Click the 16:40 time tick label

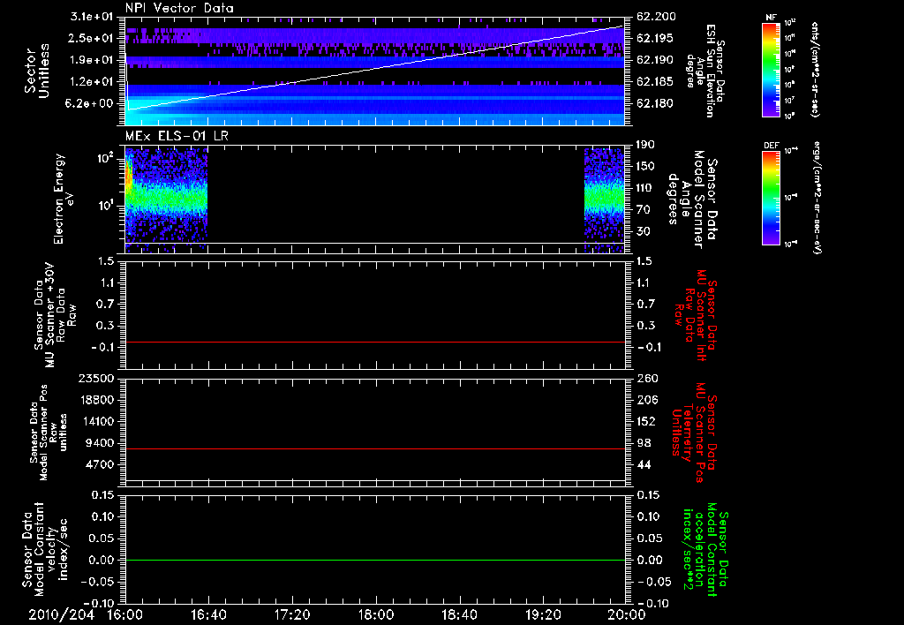tap(208, 615)
